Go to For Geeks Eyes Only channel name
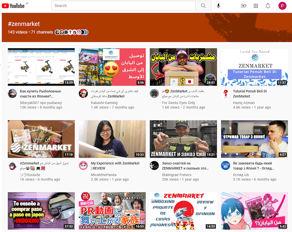292x232 pixels. tap(178, 103)
